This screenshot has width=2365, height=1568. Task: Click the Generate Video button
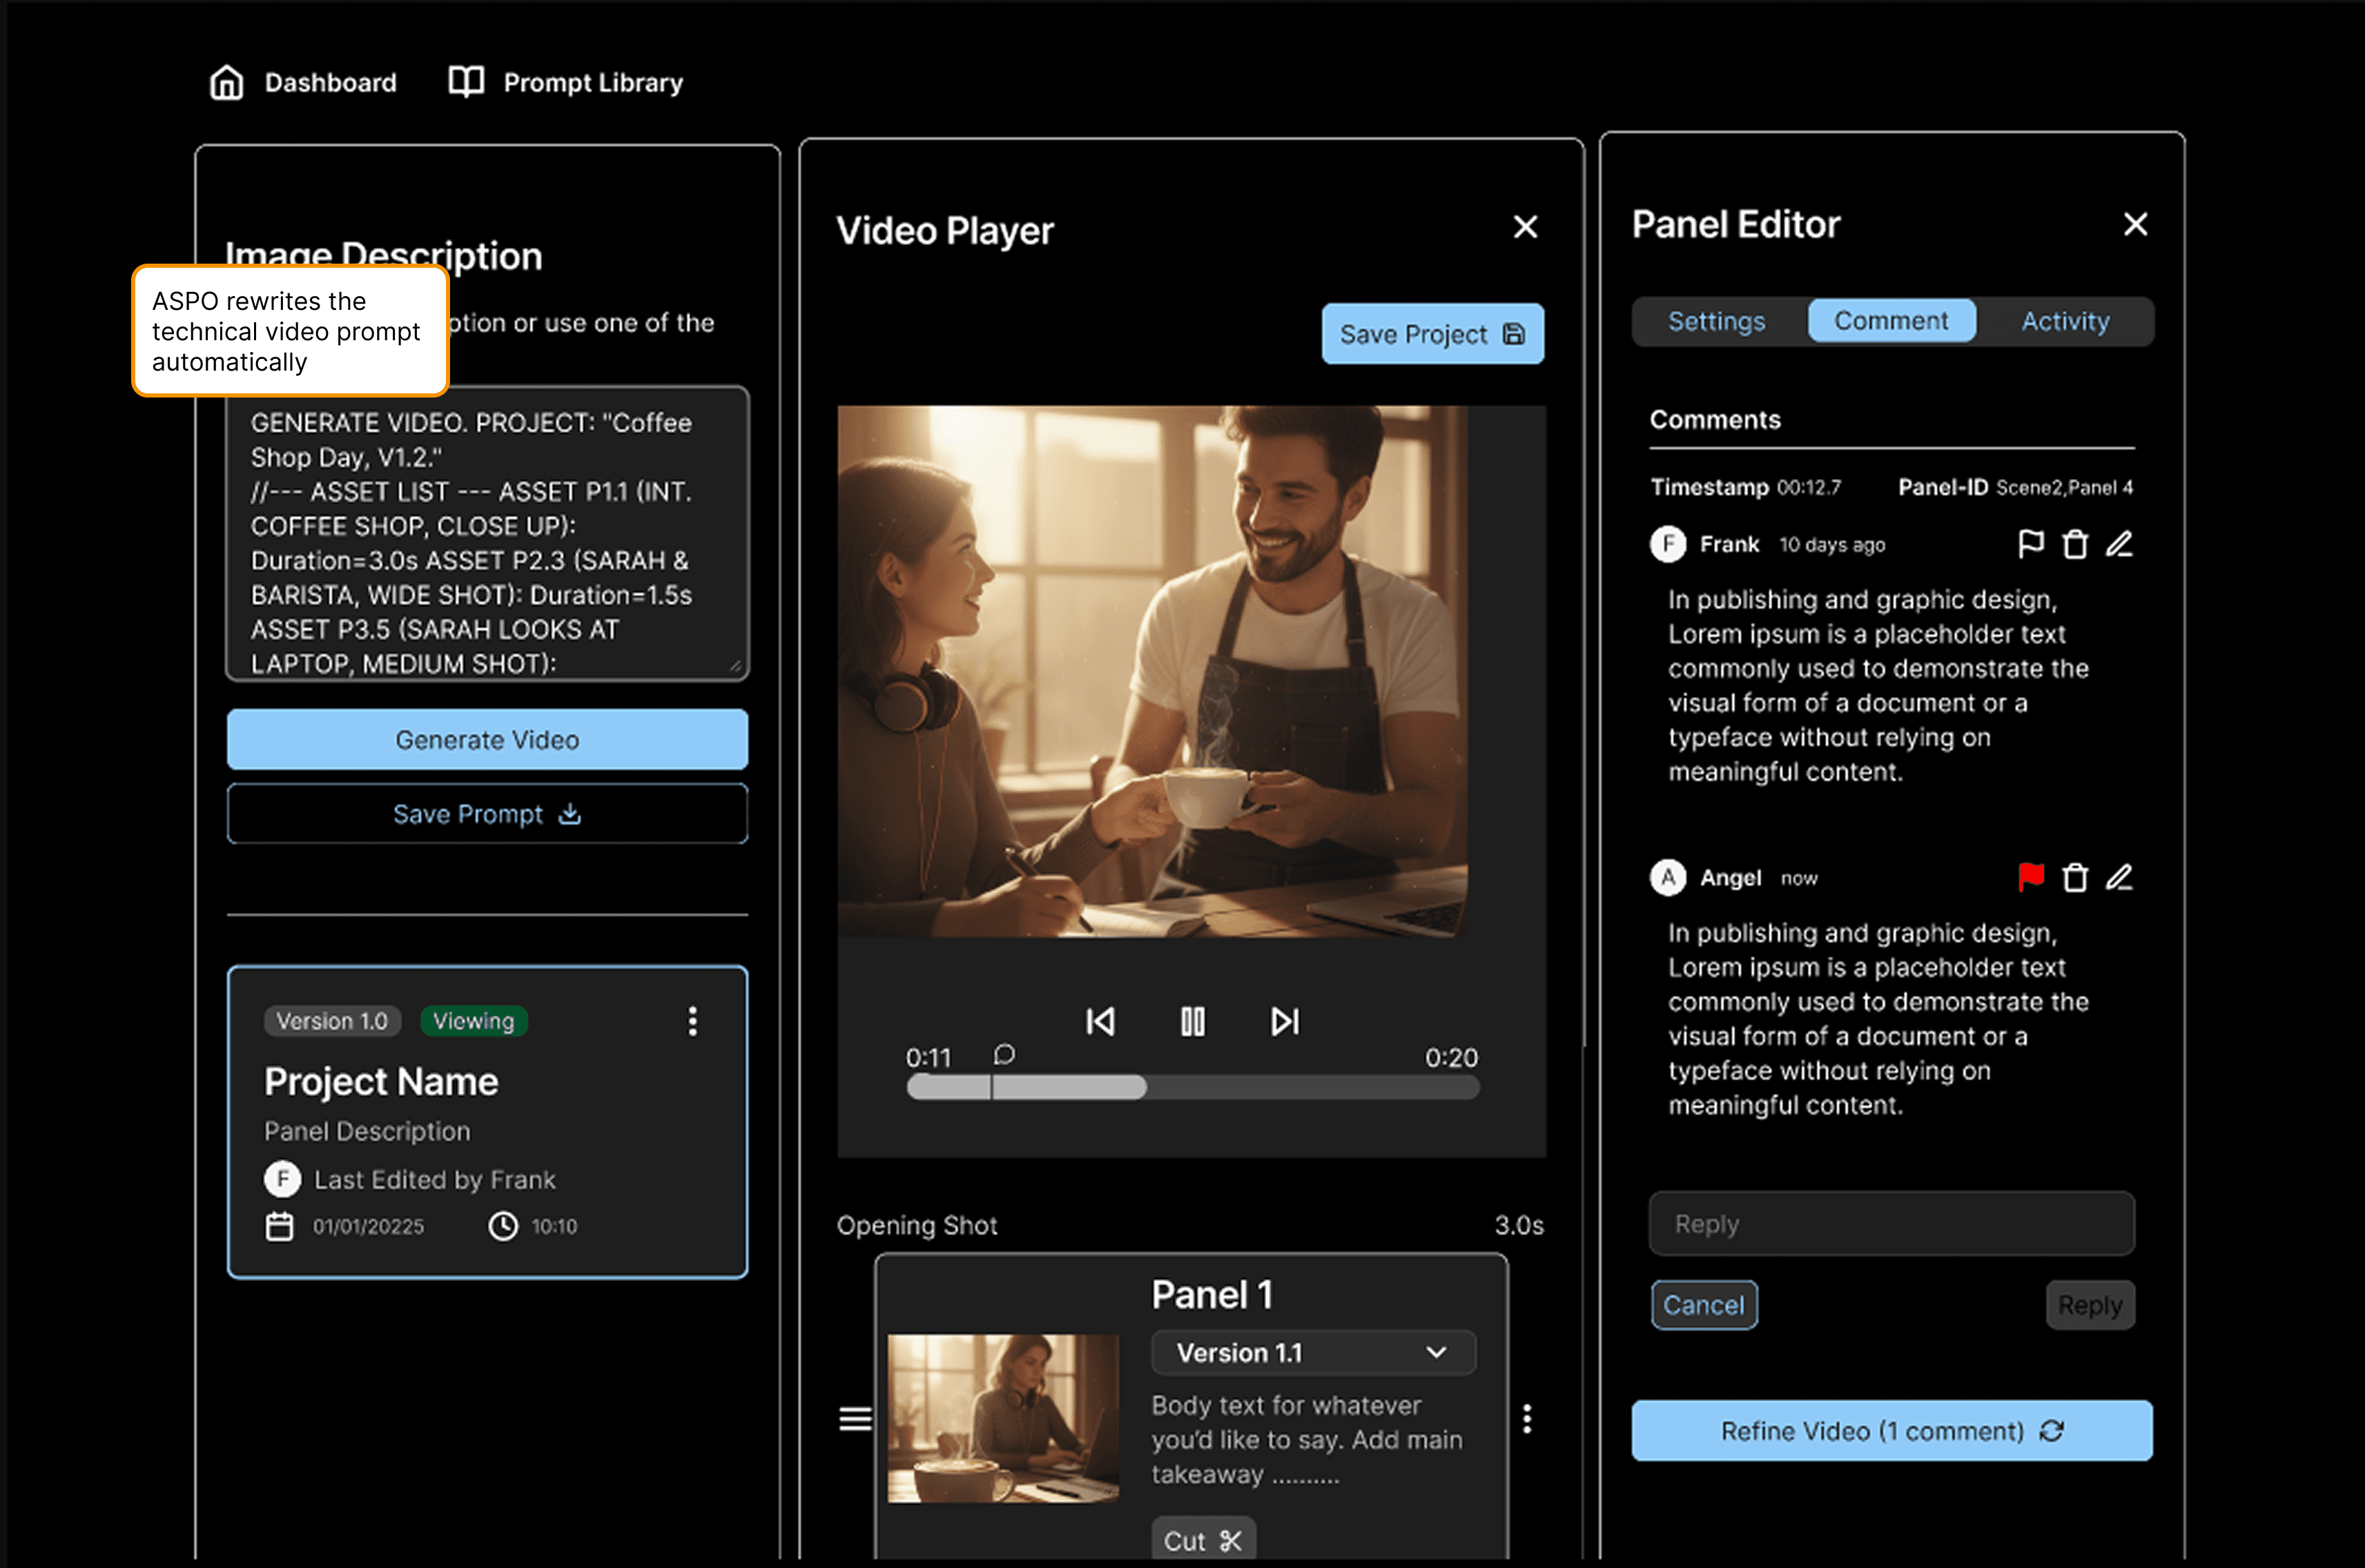487,740
